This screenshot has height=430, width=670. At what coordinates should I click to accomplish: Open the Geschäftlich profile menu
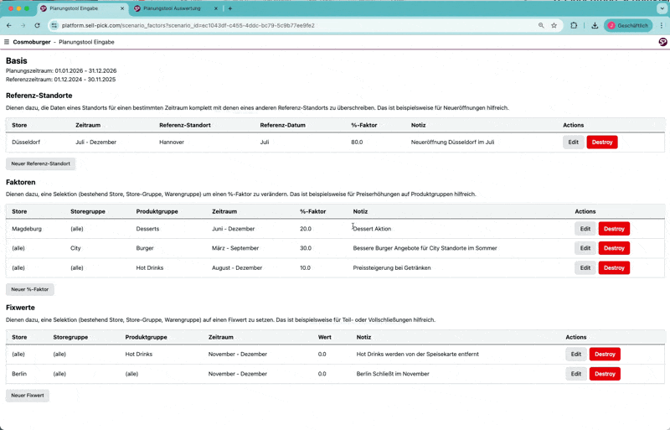coord(628,26)
